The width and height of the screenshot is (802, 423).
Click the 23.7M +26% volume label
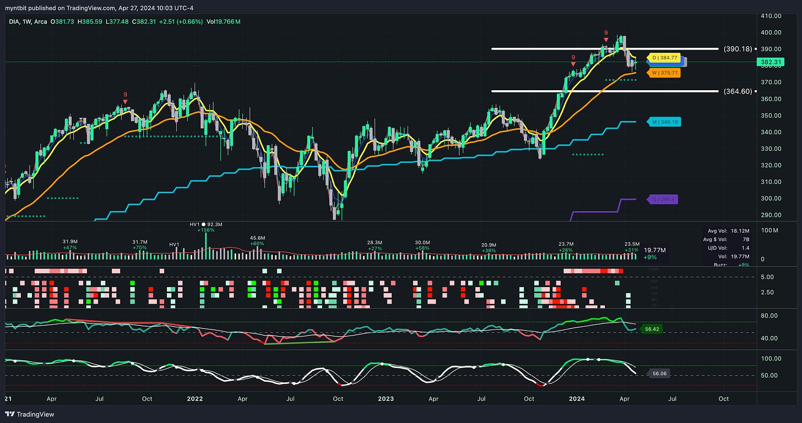[x=566, y=246]
